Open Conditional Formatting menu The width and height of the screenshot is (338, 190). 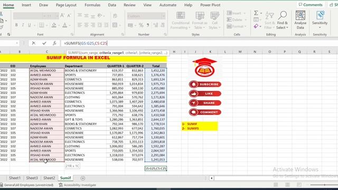pos(181,21)
